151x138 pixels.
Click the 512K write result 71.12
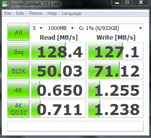(116, 70)
